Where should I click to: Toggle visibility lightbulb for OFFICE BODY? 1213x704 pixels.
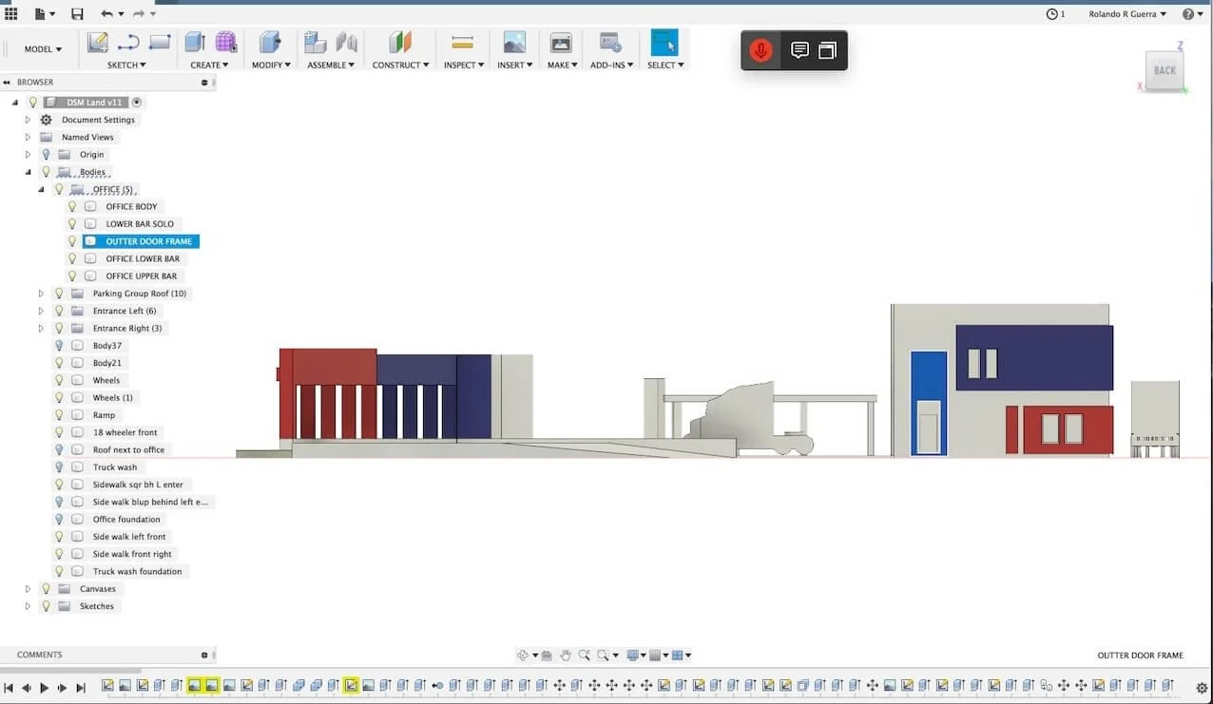click(72, 206)
